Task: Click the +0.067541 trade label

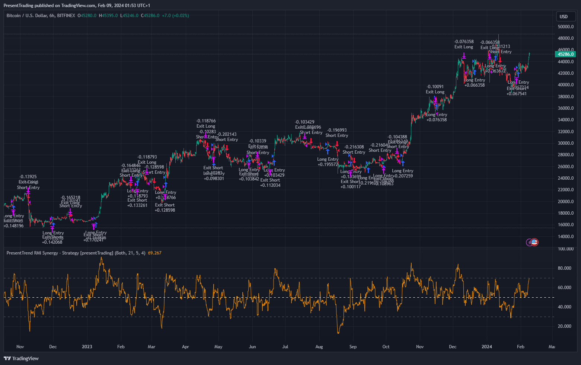Action: click(517, 94)
